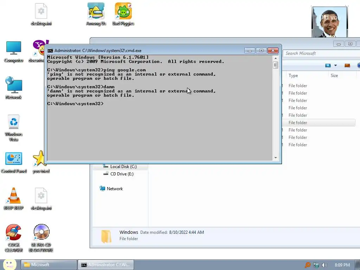This screenshot has width=360, height=270.
Task: Select the desktop.ini file beside BEEP BEEP
Action: click(41, 199)
